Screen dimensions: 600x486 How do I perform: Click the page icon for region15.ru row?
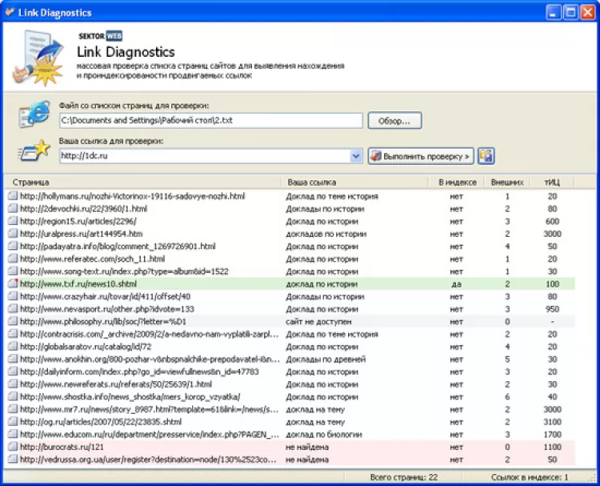click(13, 221)
